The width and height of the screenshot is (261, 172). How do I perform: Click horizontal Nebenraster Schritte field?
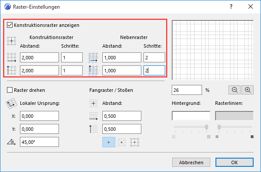(154, 58)
